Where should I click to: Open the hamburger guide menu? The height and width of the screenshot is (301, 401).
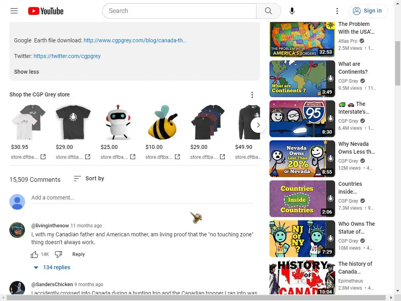point(14,11)
